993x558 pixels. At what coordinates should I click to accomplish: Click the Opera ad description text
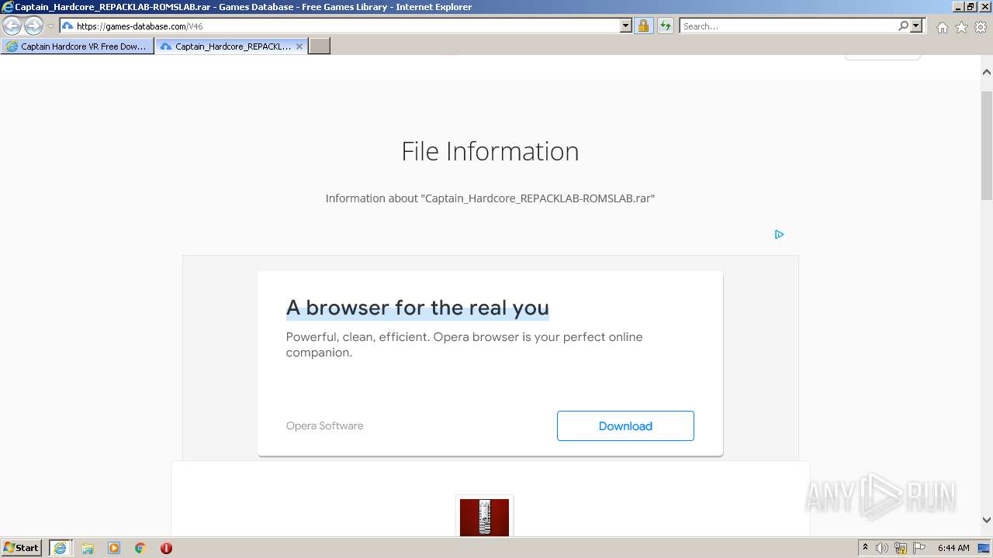point(465,345)
